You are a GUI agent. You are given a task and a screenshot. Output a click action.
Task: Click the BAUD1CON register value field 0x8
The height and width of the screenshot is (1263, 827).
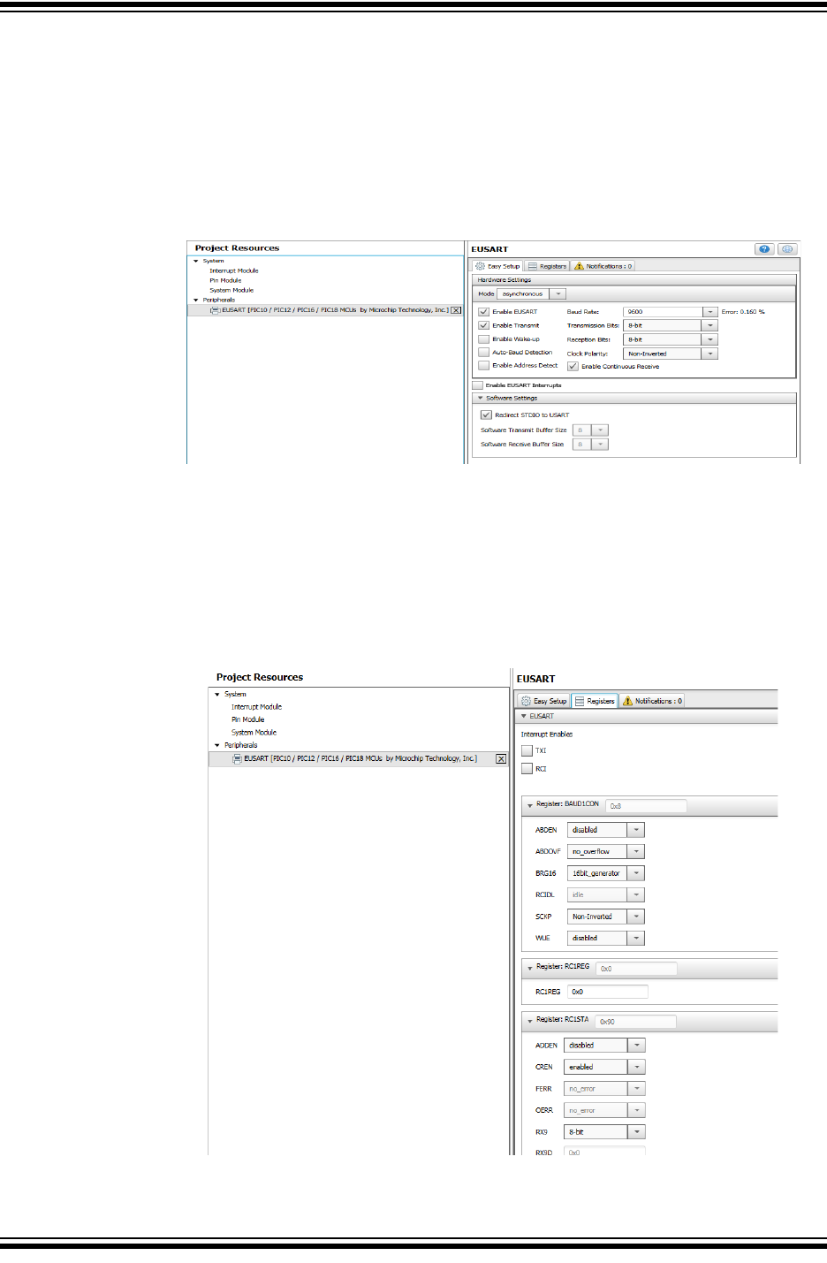coord(646,806)
